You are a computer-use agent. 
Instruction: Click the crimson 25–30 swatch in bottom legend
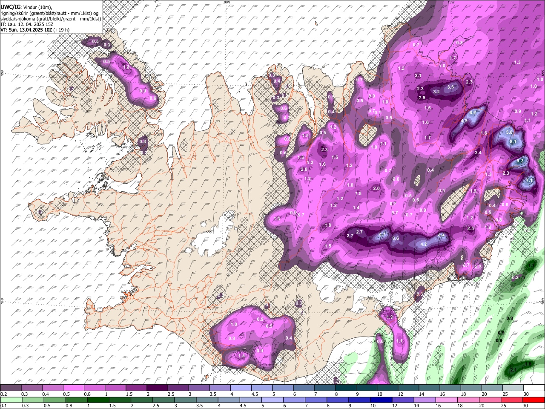point(512,400)
